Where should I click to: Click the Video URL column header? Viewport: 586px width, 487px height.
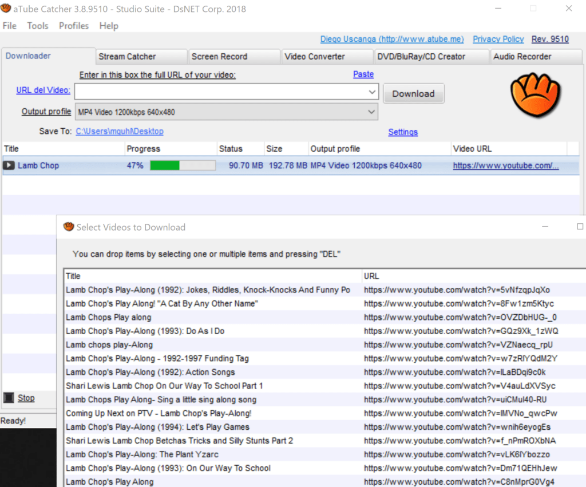coord(509,149)
